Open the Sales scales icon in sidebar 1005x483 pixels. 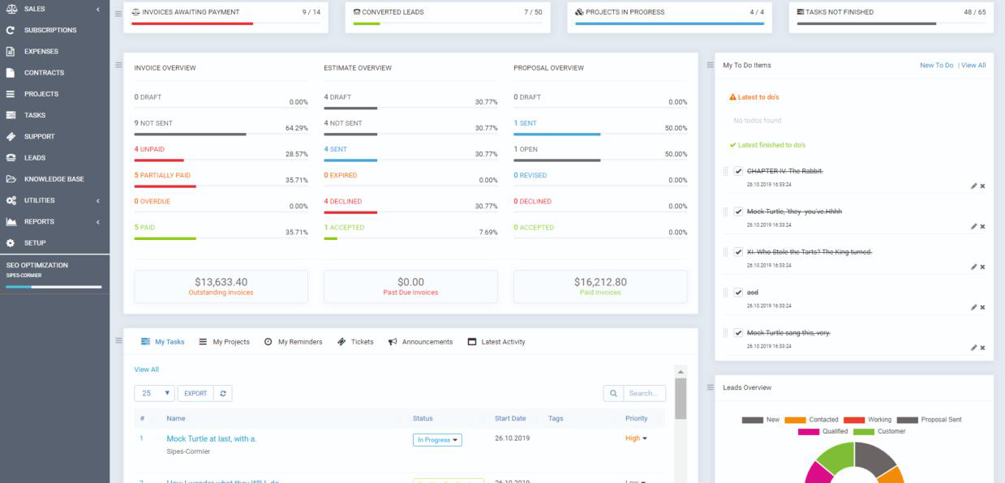[11, 9]
